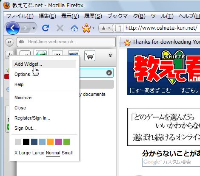Set sidebar size to Large

coord(38,153)
